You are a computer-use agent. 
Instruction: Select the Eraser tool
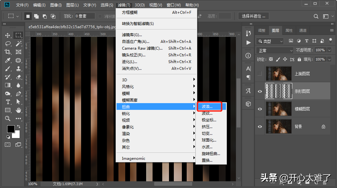18,77
